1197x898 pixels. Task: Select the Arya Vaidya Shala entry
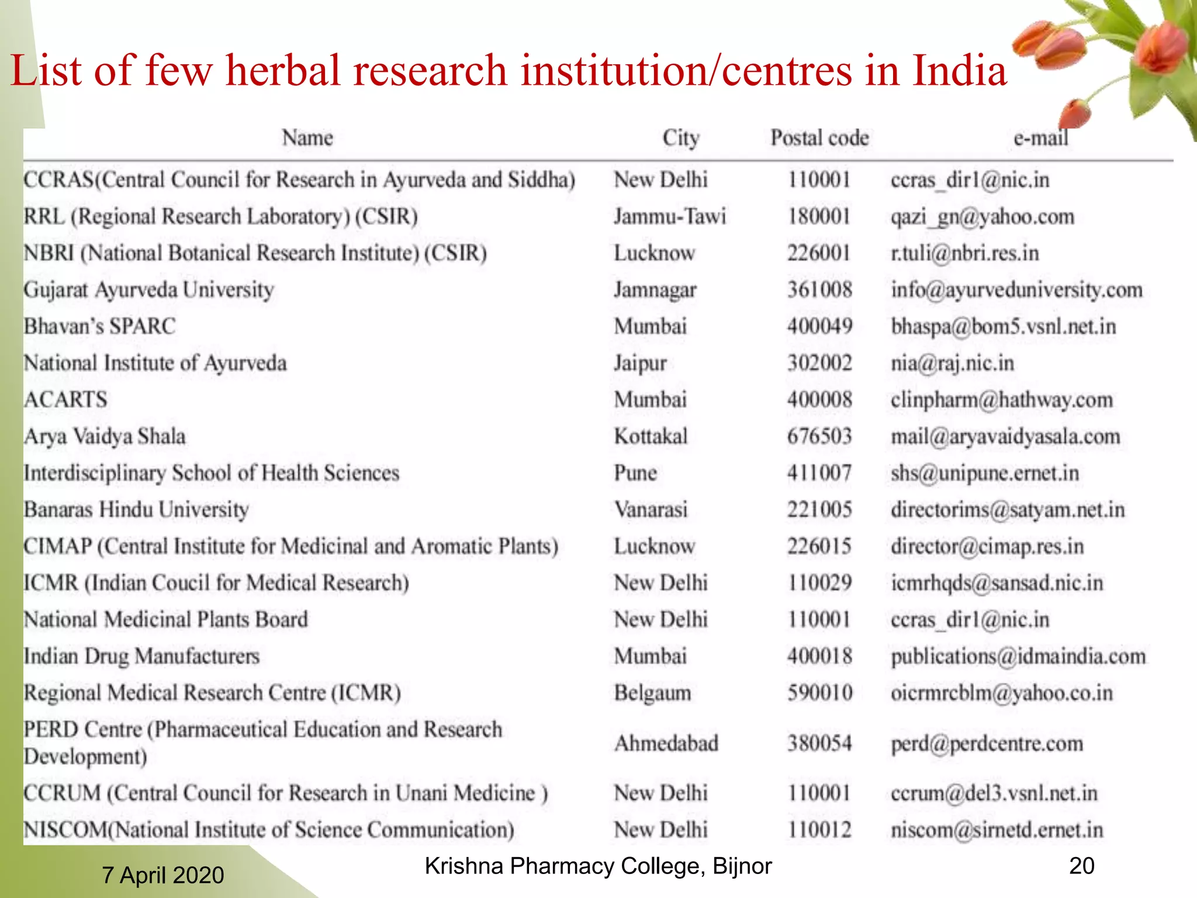coord(105,437)
